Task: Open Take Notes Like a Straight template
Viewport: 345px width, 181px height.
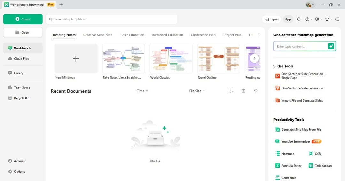Action: tap(124, 58)
